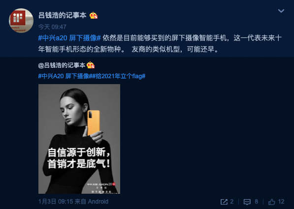Click the 来自 Android source link
This screenshot has width=294, height=209.
tap(91, 202)
